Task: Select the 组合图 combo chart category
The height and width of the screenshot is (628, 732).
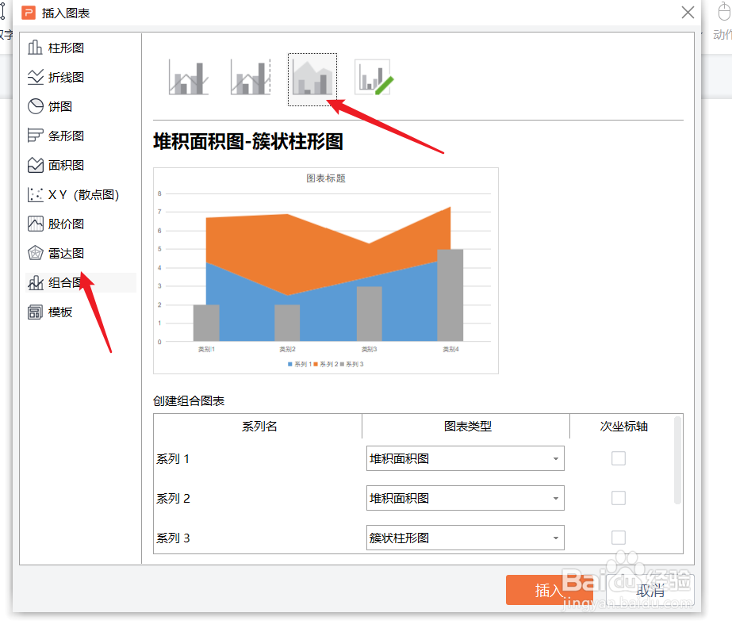Action: tap(80, 282)
